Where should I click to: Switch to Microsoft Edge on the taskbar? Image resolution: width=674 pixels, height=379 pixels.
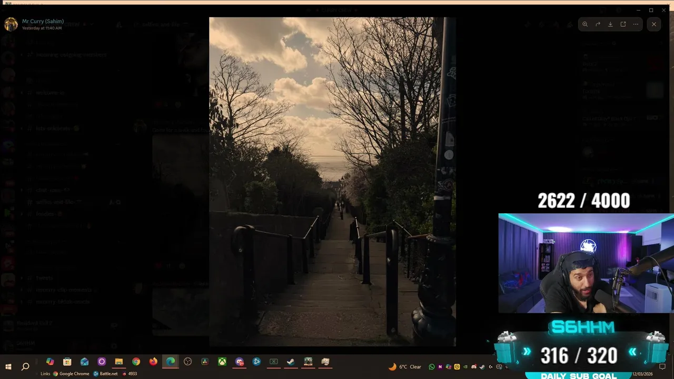tap(171, 362)
